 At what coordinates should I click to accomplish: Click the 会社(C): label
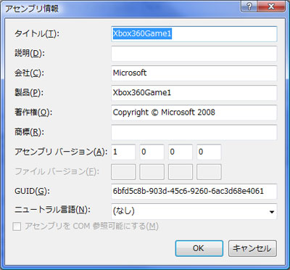click(x=29, y=73)
